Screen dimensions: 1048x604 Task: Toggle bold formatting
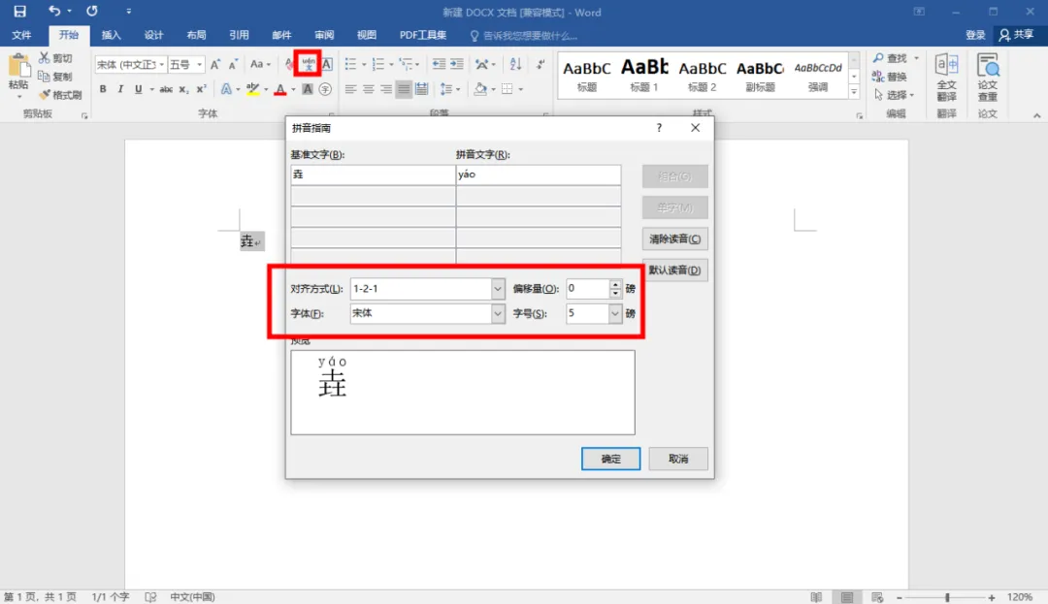pos(103,87)
